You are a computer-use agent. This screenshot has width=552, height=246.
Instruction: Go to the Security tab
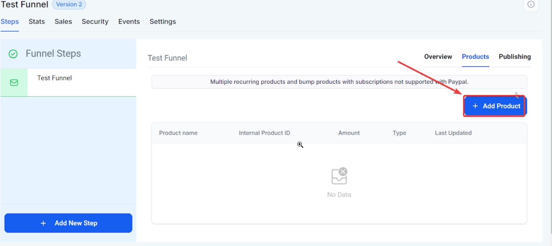tap(95, 22)
